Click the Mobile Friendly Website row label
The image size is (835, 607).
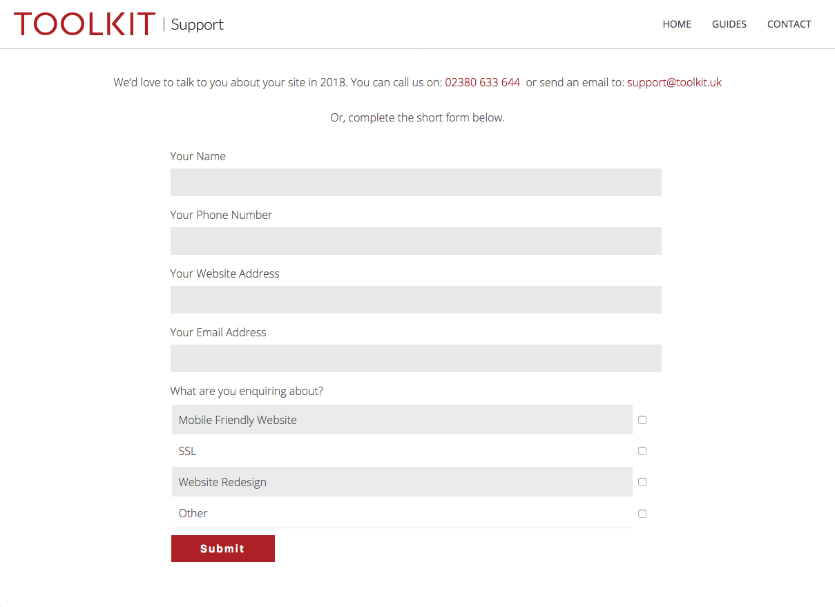238,420
